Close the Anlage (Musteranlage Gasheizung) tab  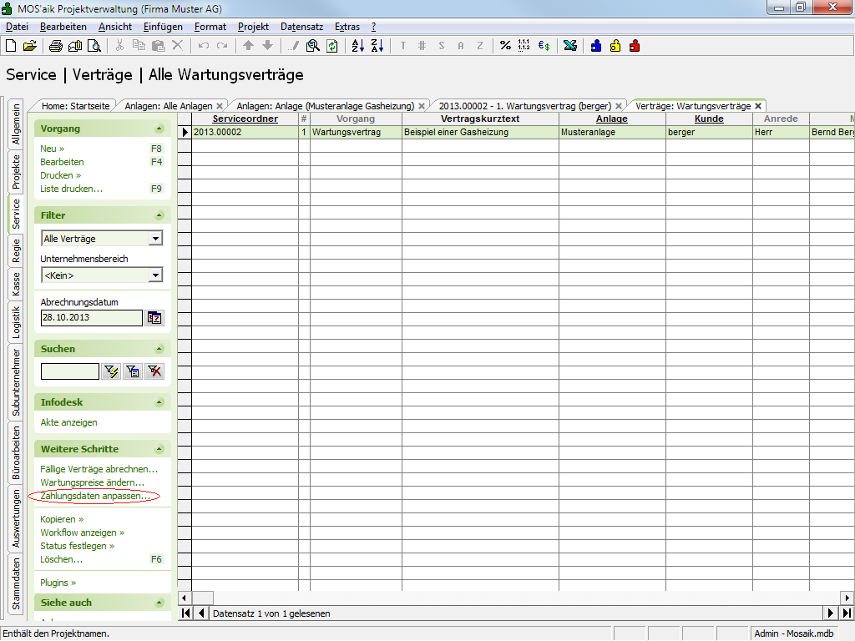(422, 106)
